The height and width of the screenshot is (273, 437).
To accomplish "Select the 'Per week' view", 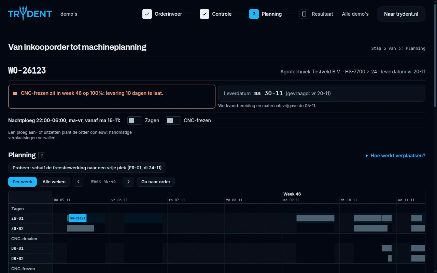I will tap(22, 182).
